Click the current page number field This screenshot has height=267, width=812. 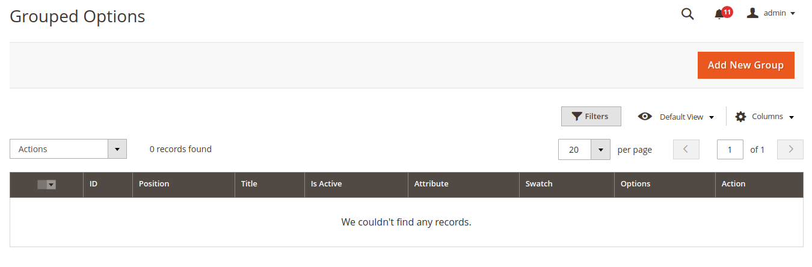pyautogui.click(x=730, y=150)
